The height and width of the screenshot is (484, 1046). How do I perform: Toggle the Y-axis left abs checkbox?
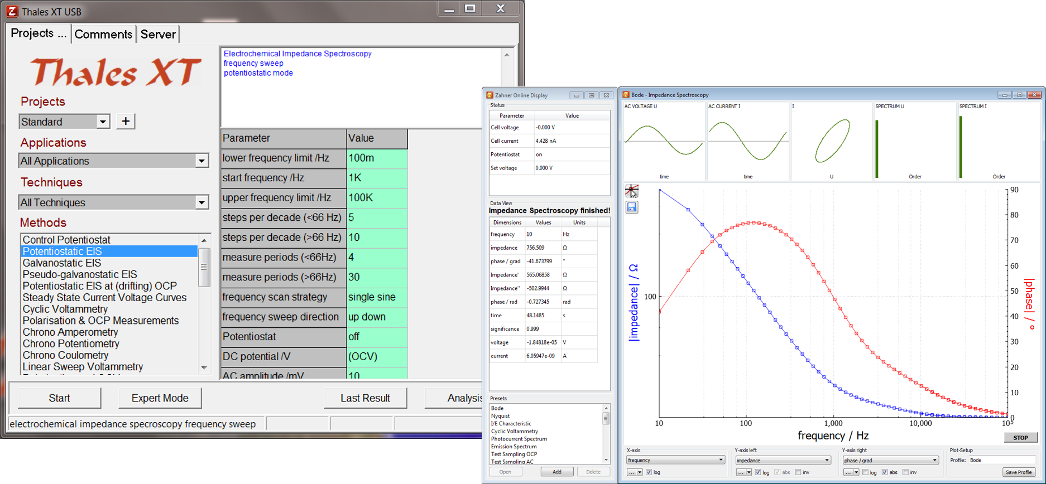point(778,472)
